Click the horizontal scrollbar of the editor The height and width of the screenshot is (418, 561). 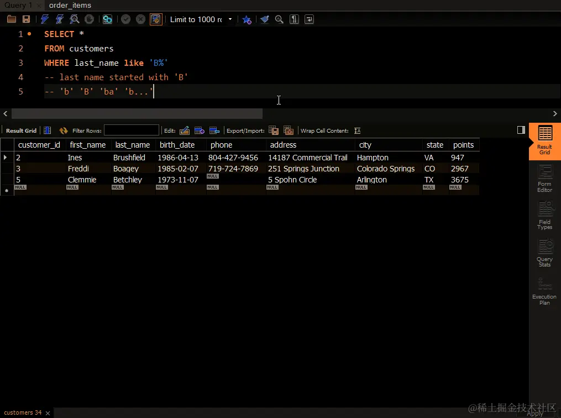tap(137, 113)
